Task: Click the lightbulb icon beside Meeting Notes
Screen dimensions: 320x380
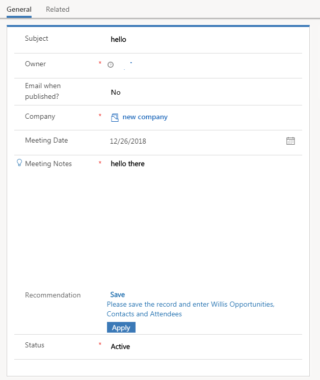Action: 19,162
